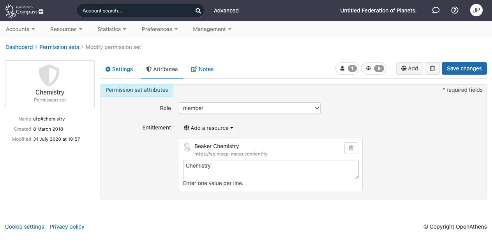Click the search magnifier icon
This screenshot has height=243, width=492.
pyautogui.click(x=198, y=11)
